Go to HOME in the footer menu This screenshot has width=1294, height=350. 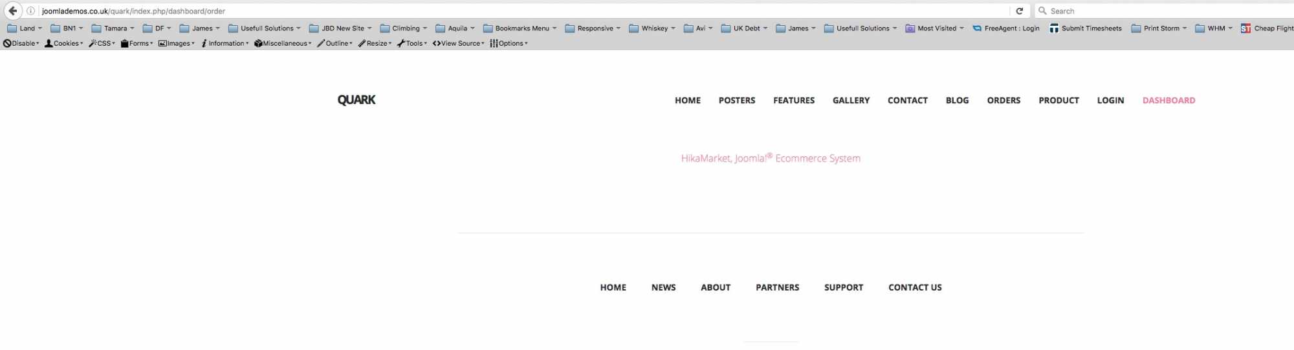tap(613, 287)
